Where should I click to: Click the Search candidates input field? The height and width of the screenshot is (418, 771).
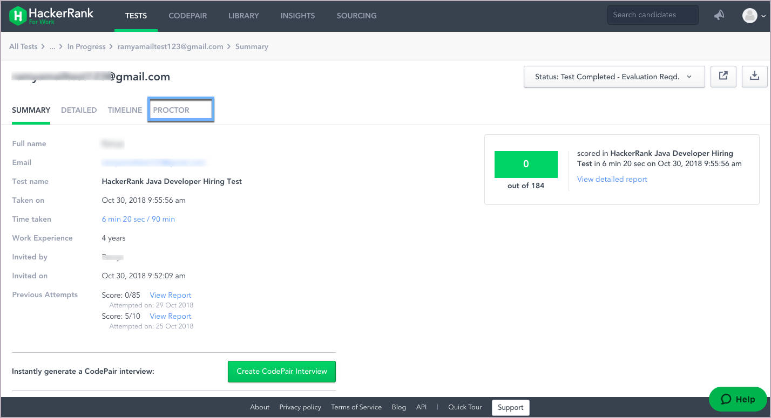(652, 15)
